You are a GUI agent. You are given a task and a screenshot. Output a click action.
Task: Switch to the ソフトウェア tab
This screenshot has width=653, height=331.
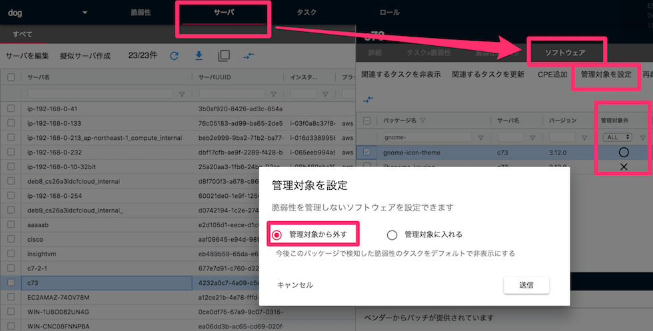coord(565,53)
